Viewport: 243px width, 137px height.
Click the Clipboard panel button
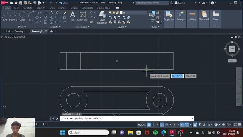[204, 16]
